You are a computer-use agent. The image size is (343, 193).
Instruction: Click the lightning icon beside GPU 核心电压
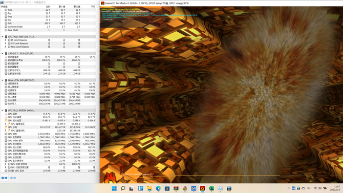[x=6, y=121]
